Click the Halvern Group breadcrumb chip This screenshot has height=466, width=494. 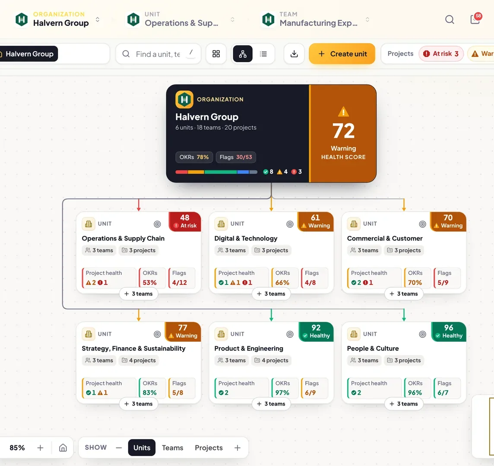pyautogui.click(x=28, y=54)
